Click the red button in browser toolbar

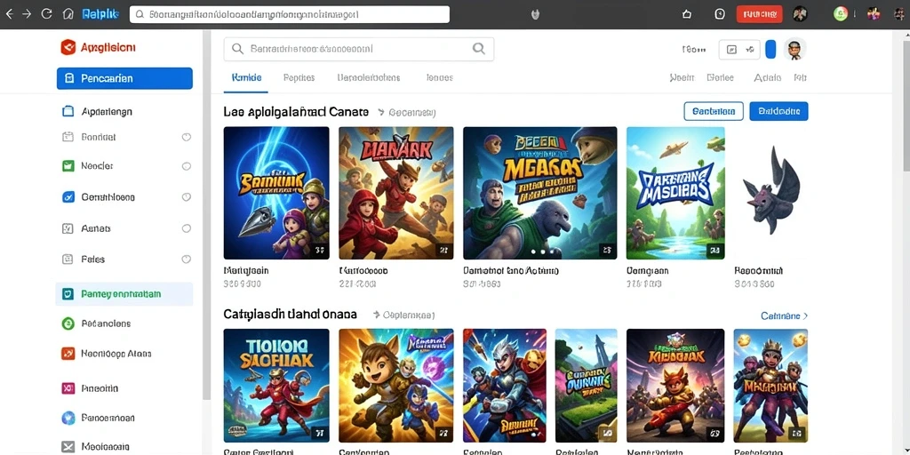tap(759, 14)
